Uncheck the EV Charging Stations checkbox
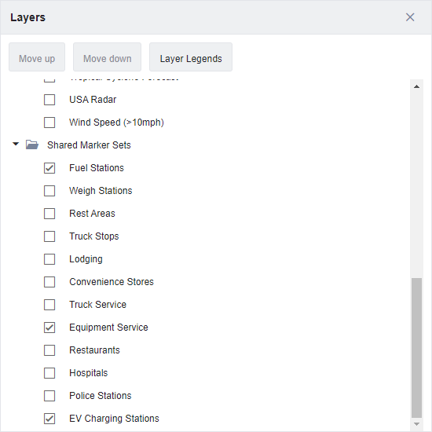Screen dimensions: 432x432 click(49, 419)
